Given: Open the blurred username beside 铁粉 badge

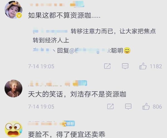Looking at the screenshot, I should tap(43, 124).
